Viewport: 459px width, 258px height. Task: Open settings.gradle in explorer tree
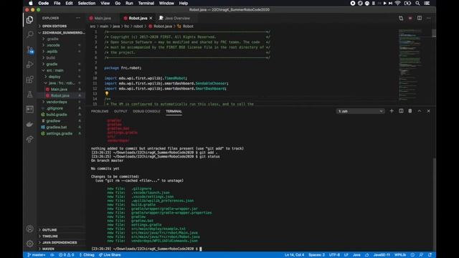(59, 133)
